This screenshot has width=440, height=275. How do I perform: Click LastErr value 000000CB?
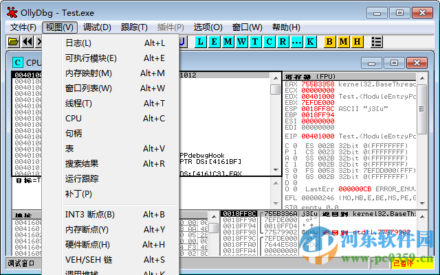click(355, 189)
